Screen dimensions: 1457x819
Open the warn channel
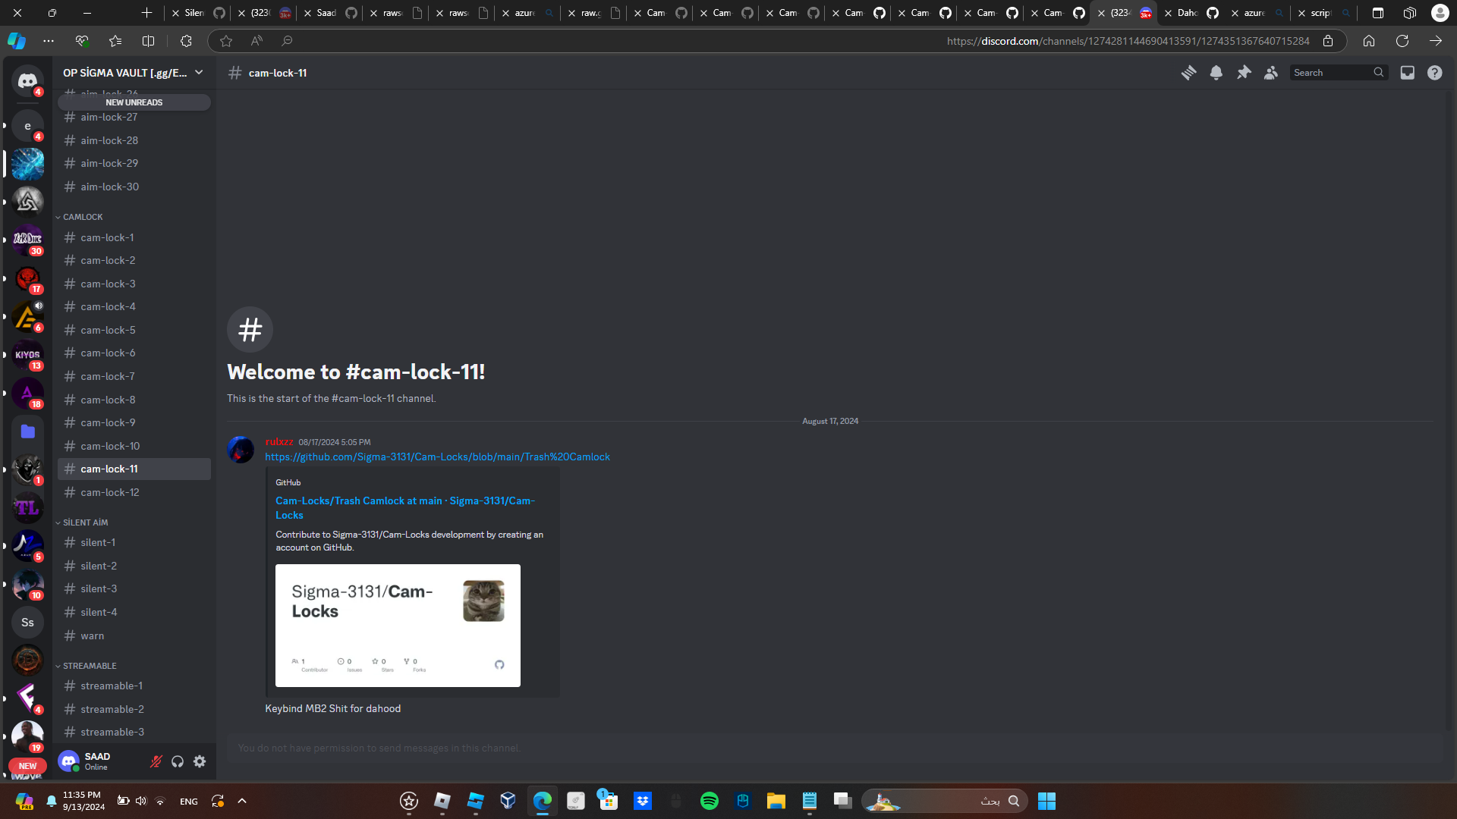click(134, 635)
